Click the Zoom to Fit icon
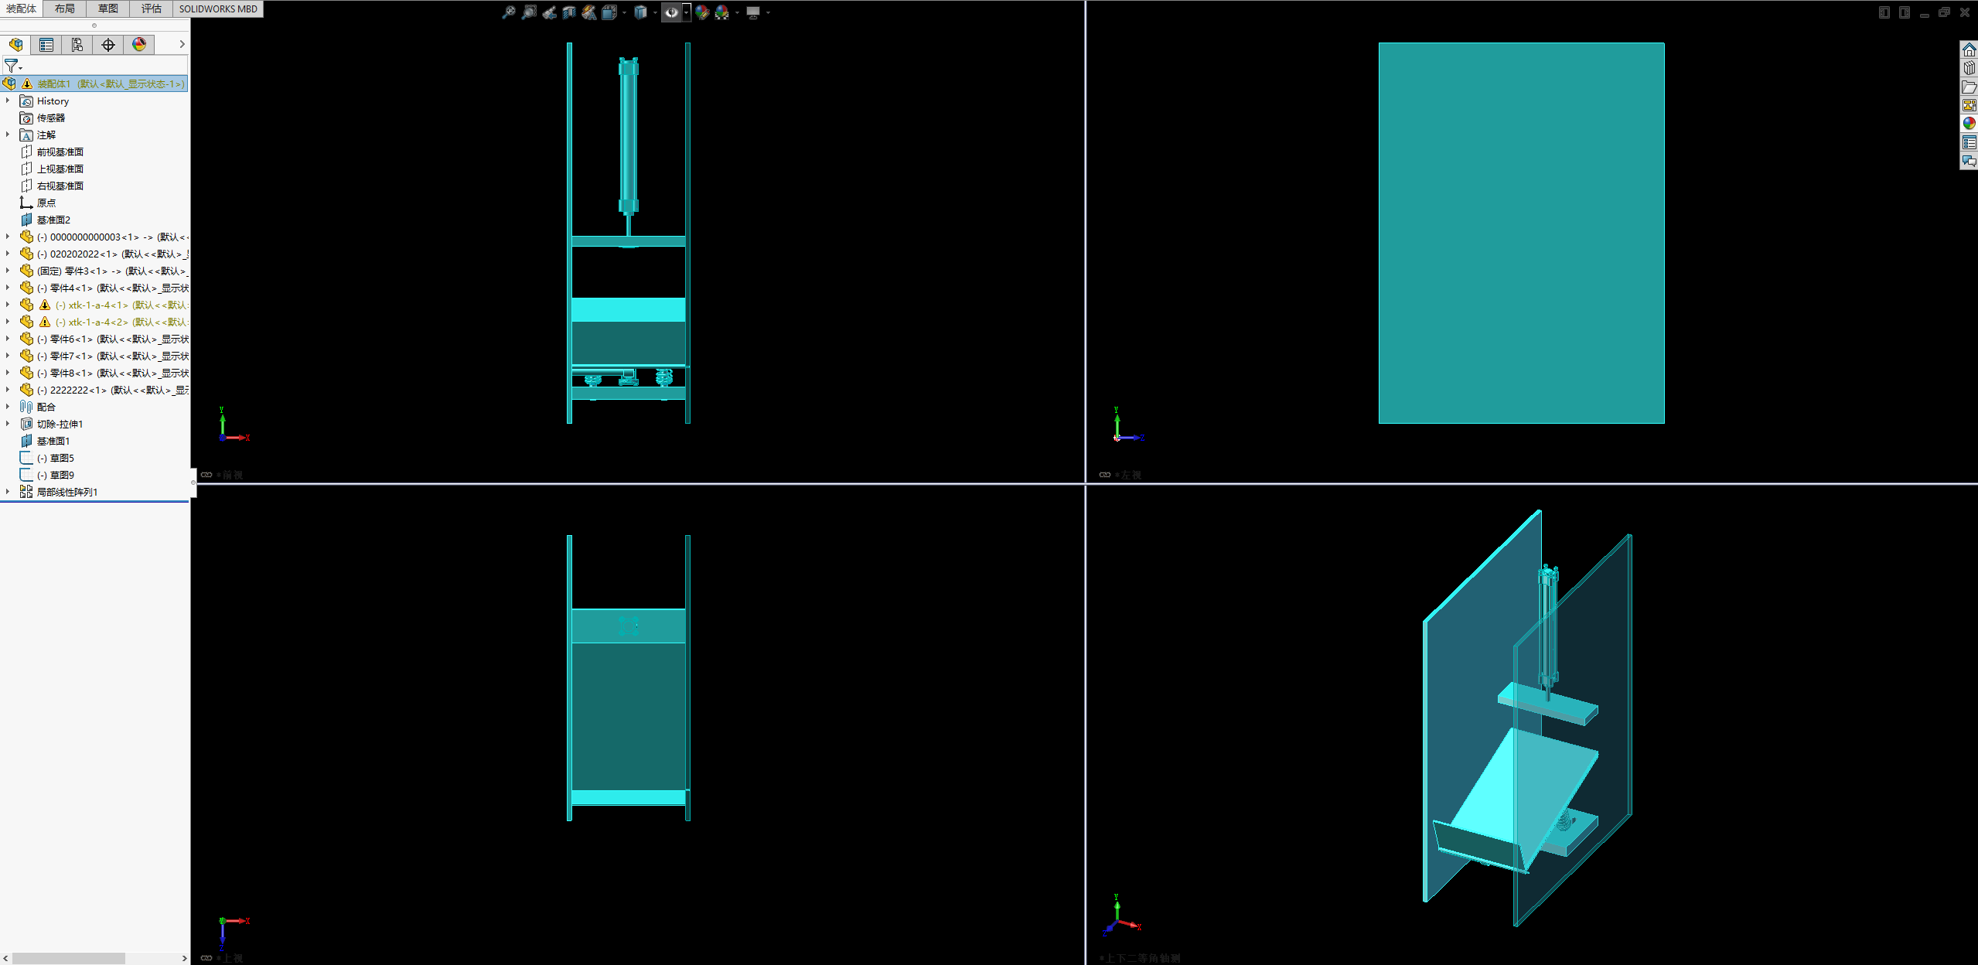 (x=508, y=12)
